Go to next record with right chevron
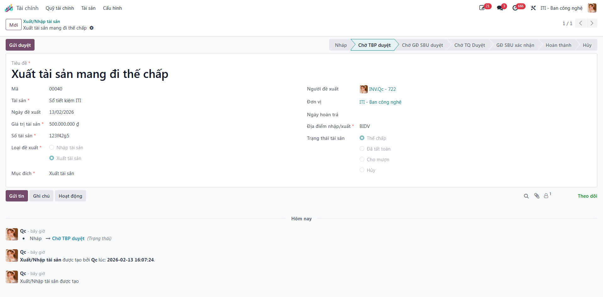Image resolution: width=603 pixels, height=297 pixels. [592, 23]
